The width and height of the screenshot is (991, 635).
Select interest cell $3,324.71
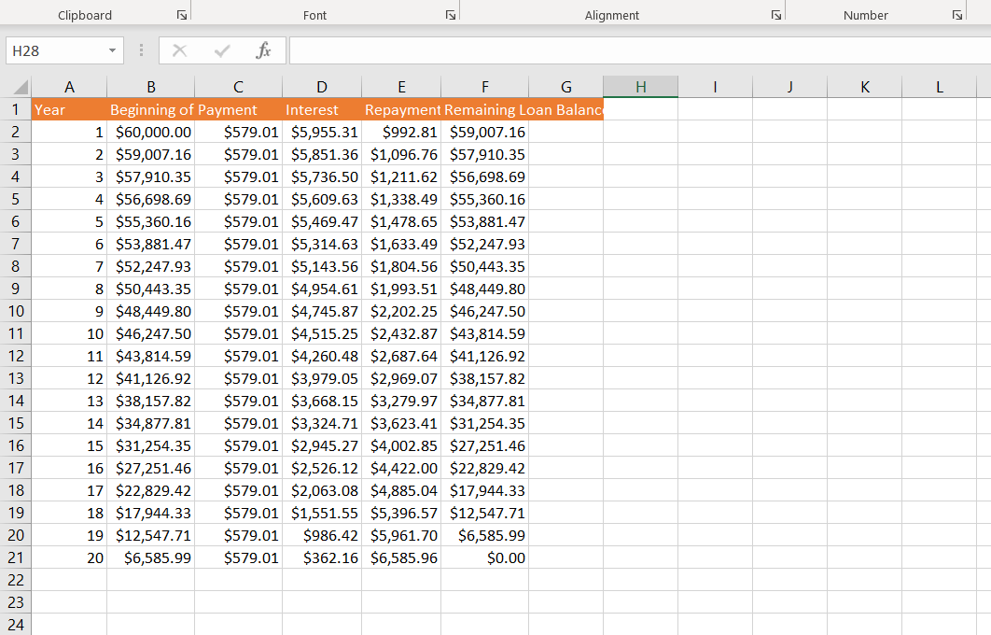pyautogui.click(x=322, y=423)
